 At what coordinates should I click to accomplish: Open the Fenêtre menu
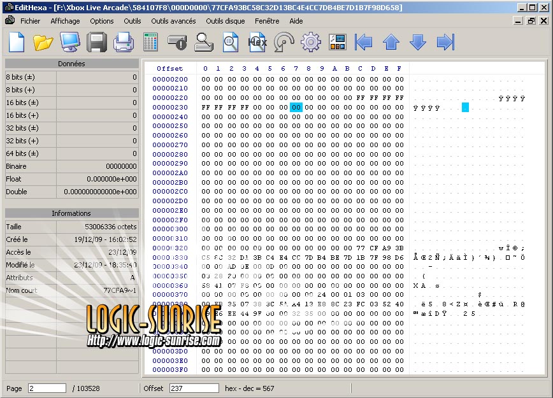(267, 21)
